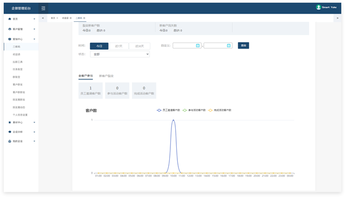This screenshot has width=345, height=197.
Task: Open the end date calendar icon
Action: (229, 45)
